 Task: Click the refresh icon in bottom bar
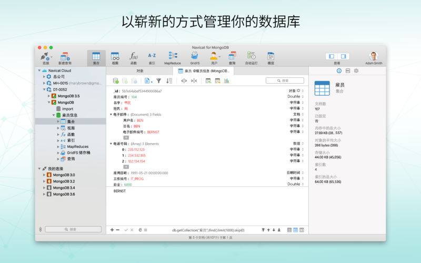(x=140, y=230)
